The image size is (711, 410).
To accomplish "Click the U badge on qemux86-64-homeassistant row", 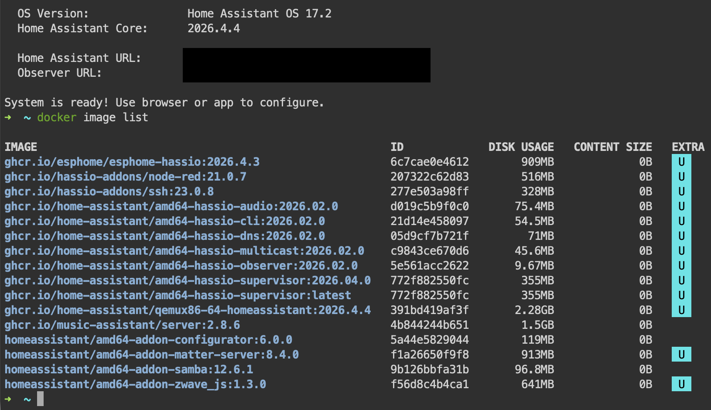I will pos(681,310).
